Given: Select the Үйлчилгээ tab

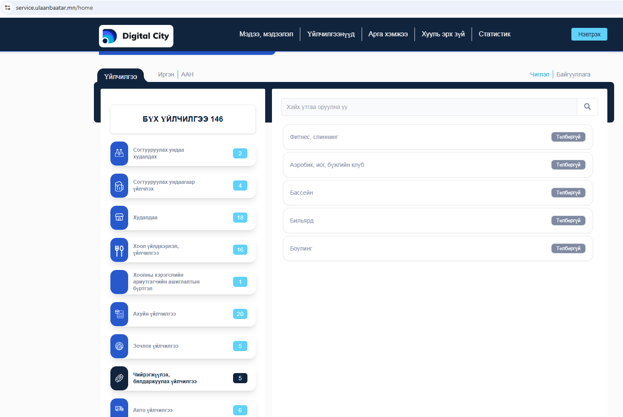Looking at the screenshot, I should coord(121,76).
